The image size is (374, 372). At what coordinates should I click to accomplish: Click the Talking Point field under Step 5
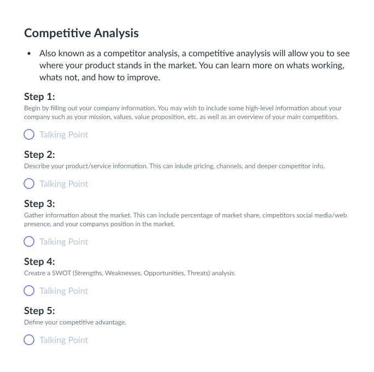63,340
